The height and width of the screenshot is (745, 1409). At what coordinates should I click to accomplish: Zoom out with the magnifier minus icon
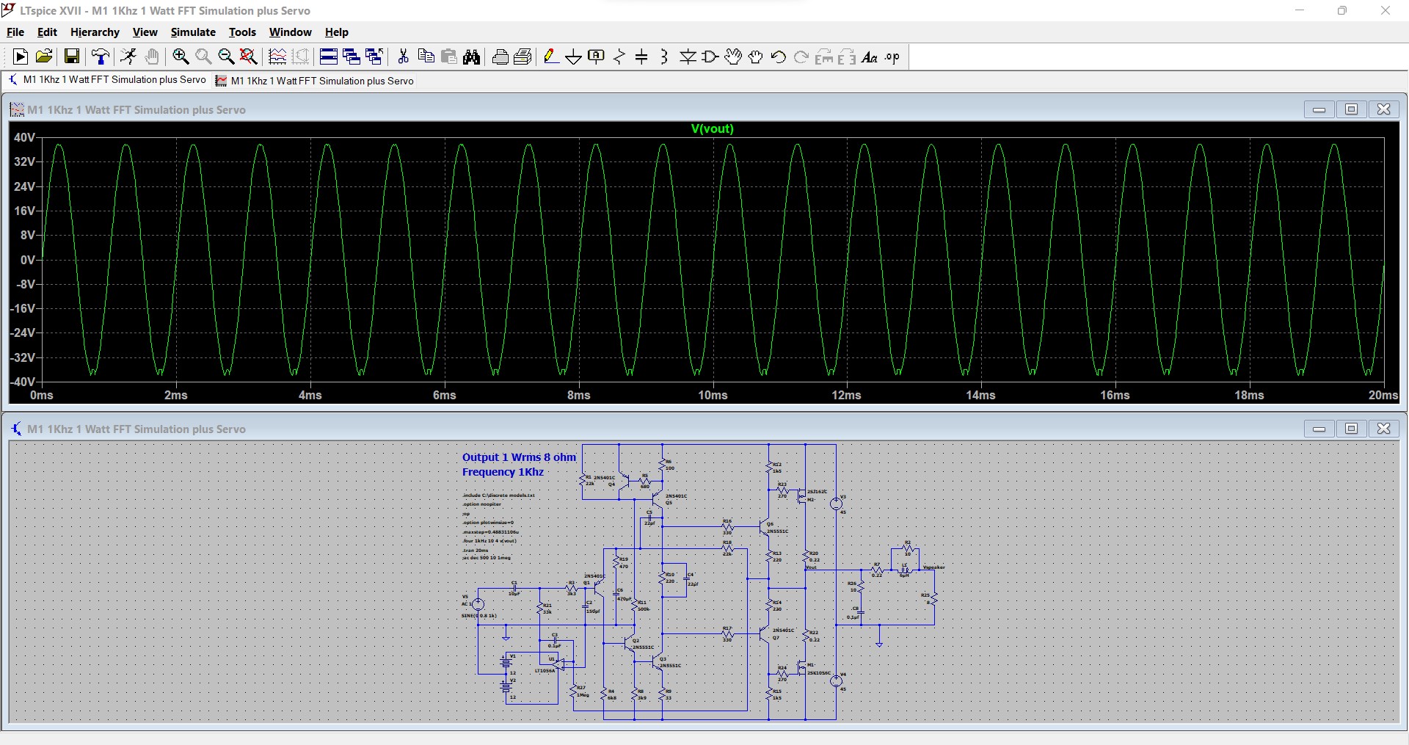(226, 57)
